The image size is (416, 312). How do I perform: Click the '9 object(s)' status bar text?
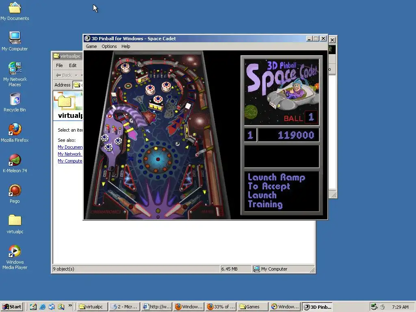(64, 269)
